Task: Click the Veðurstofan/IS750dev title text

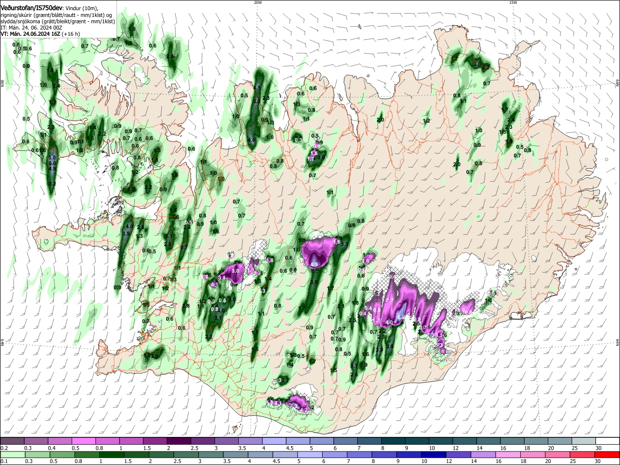Action: (x=31, y=8)
